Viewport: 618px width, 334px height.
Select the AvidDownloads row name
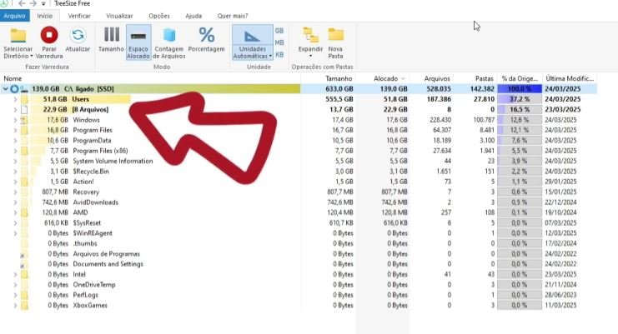[x=95, y=202]
